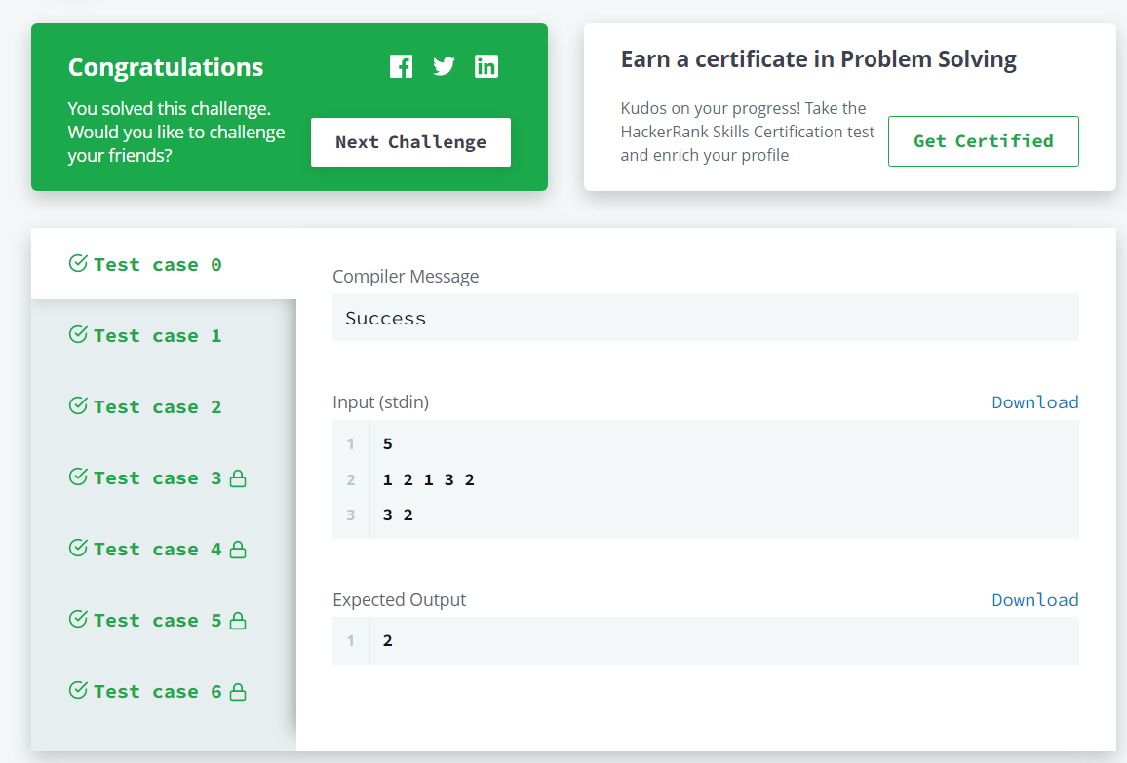1127x763 pixels.
Task: Share result on Twitter
Action: [445, 67]
